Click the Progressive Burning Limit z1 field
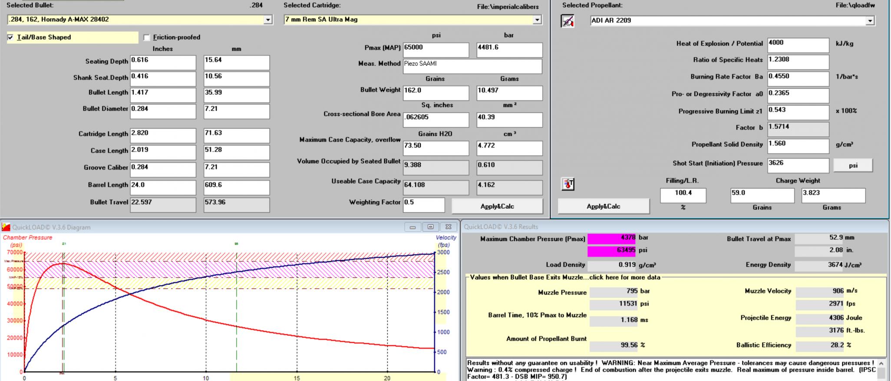 (x=798, y=112)
